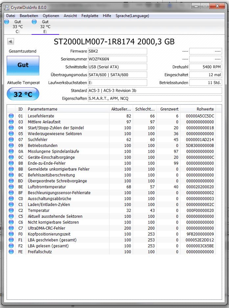Click status icon of Laden/Entladen-Zyklen row
The image size is (229, 308).
tap(11, 204)
